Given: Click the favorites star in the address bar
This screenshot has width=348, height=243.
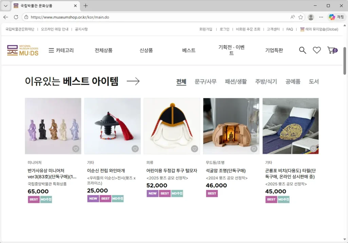Looking at the screenshot, I should [x=300, y=17].
